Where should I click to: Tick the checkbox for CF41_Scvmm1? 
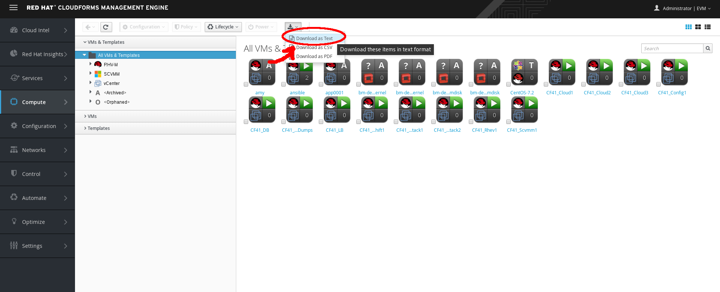(x=508, y=122)
